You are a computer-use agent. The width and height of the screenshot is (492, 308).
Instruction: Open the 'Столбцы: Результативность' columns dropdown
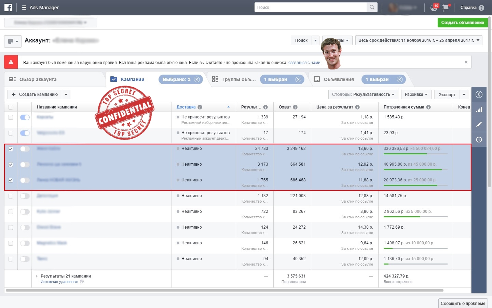click(363, 94)
